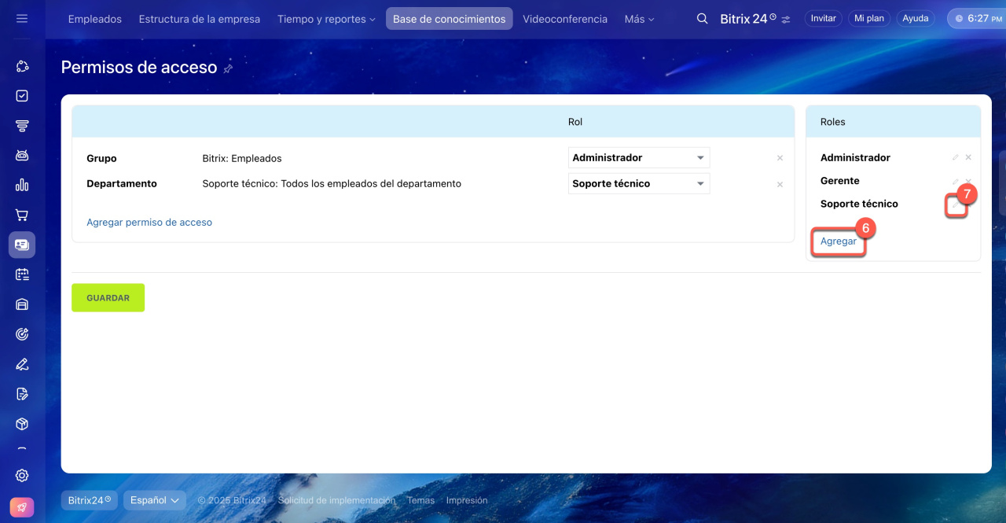Switch to the Estructura de la empresa tab
1006x523 pixels.
click(199, 19)
